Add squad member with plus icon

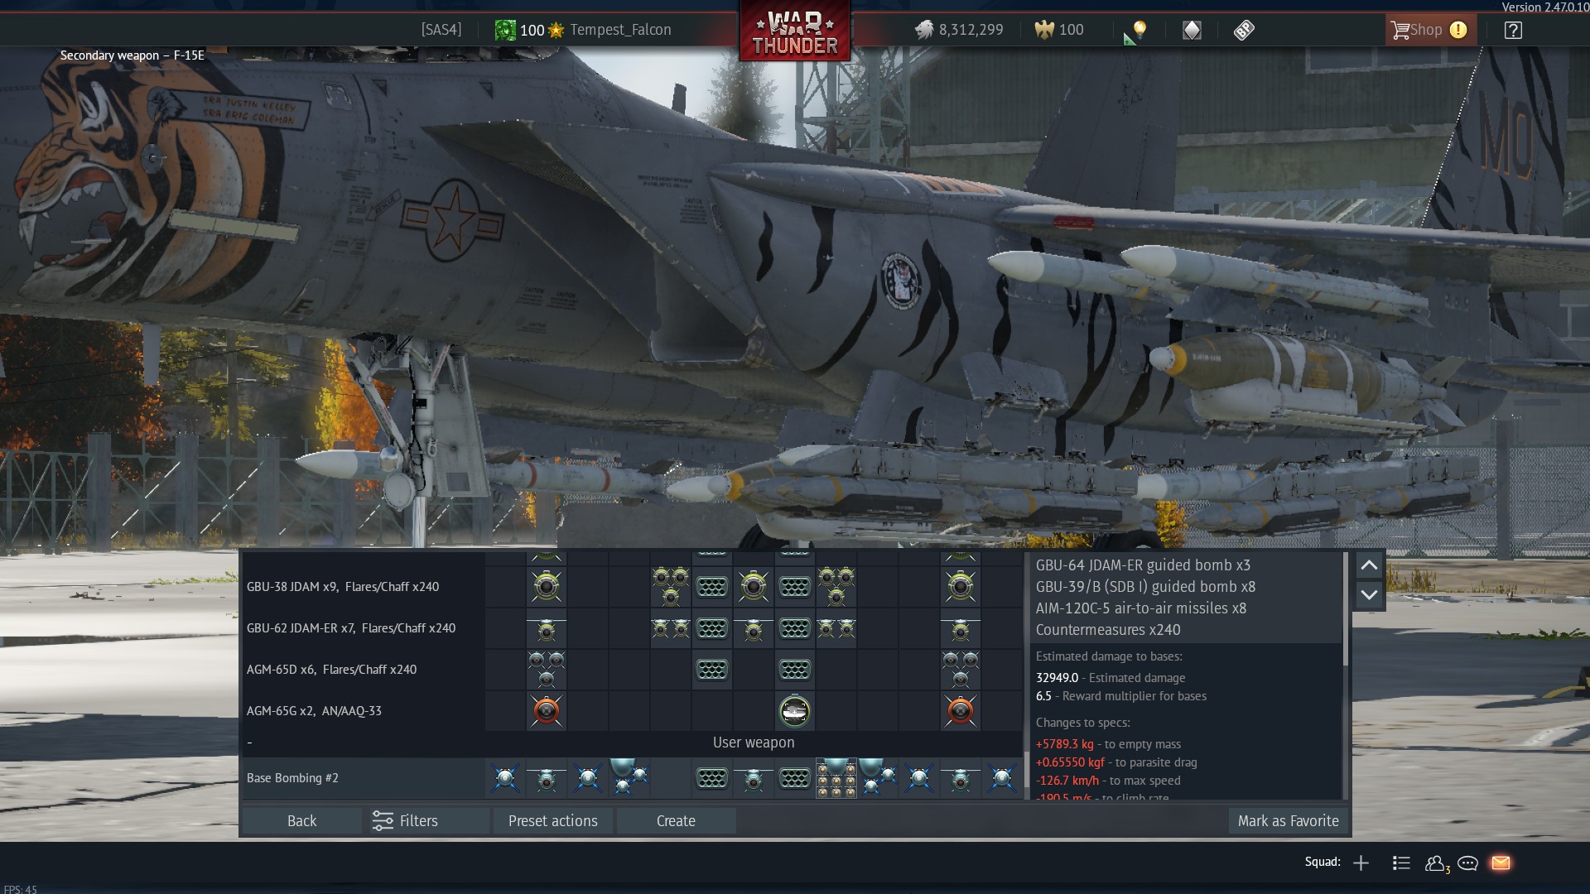point(1361,863)
